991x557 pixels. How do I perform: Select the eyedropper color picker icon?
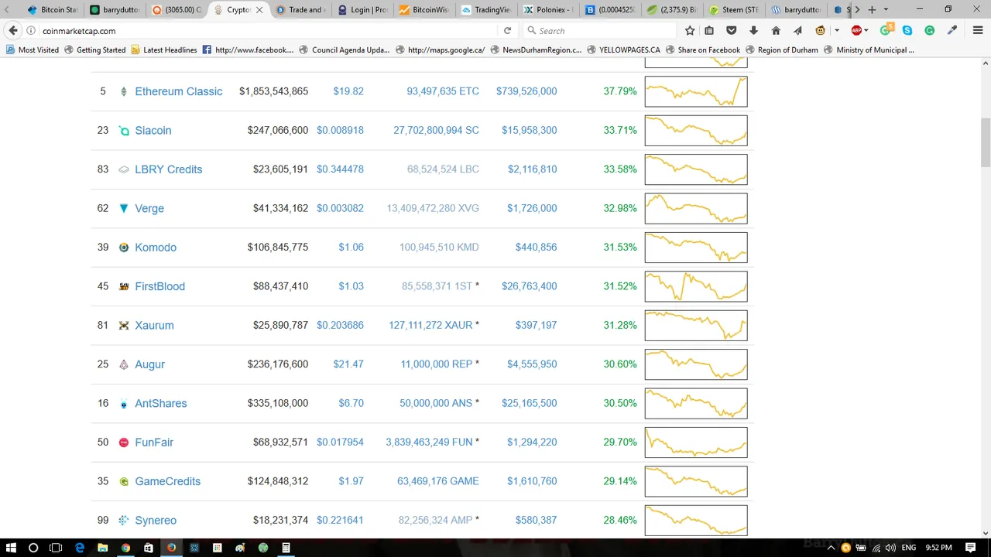(x=952, y=31)
